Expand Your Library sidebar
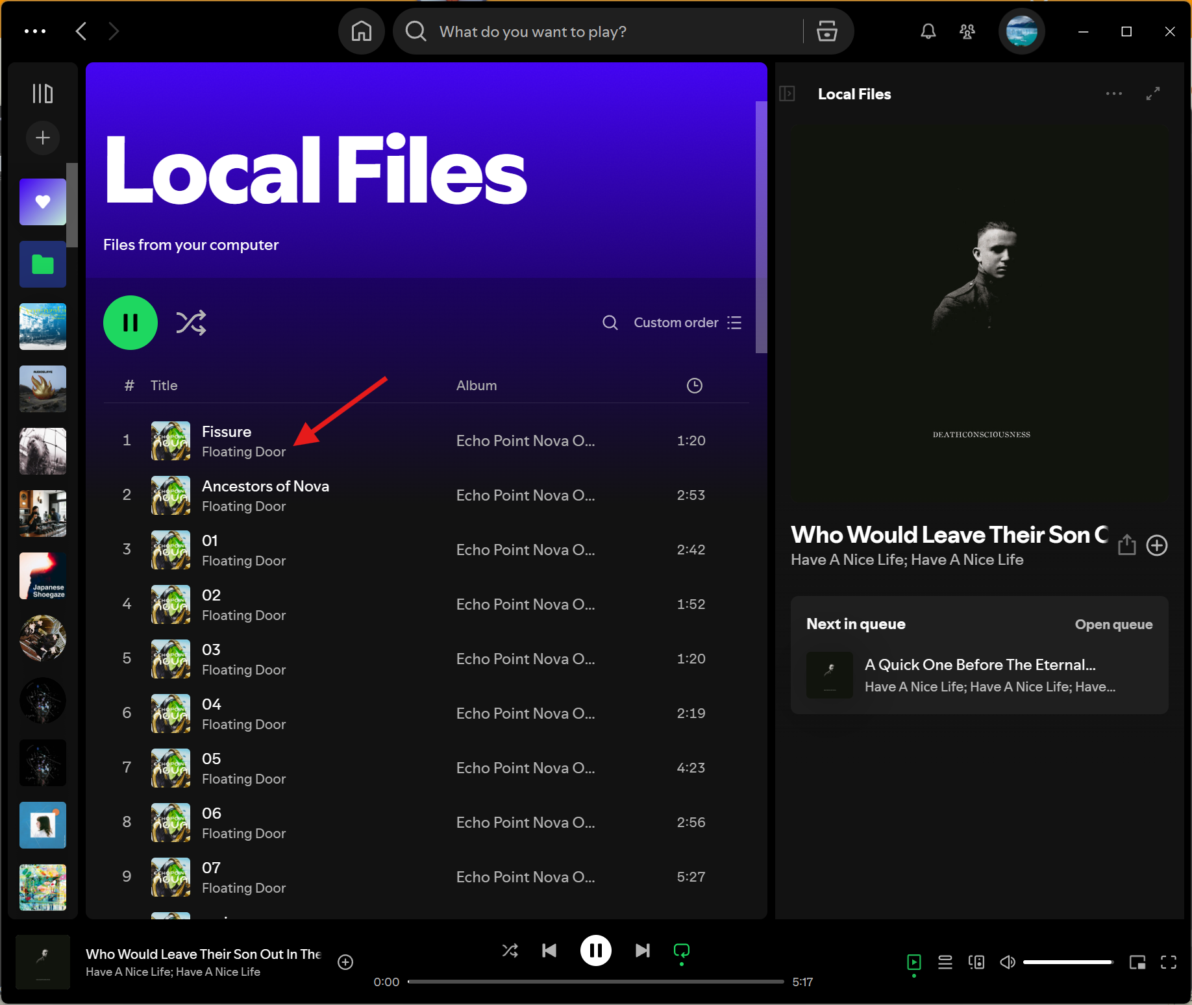The width and height of the screenshot is (1192, 1005). (43, 93)
